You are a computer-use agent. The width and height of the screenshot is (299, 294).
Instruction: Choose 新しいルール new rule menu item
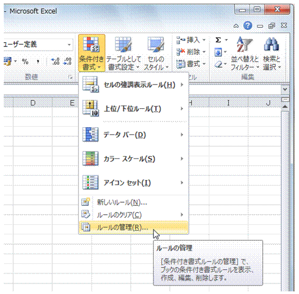click(133, 202)
